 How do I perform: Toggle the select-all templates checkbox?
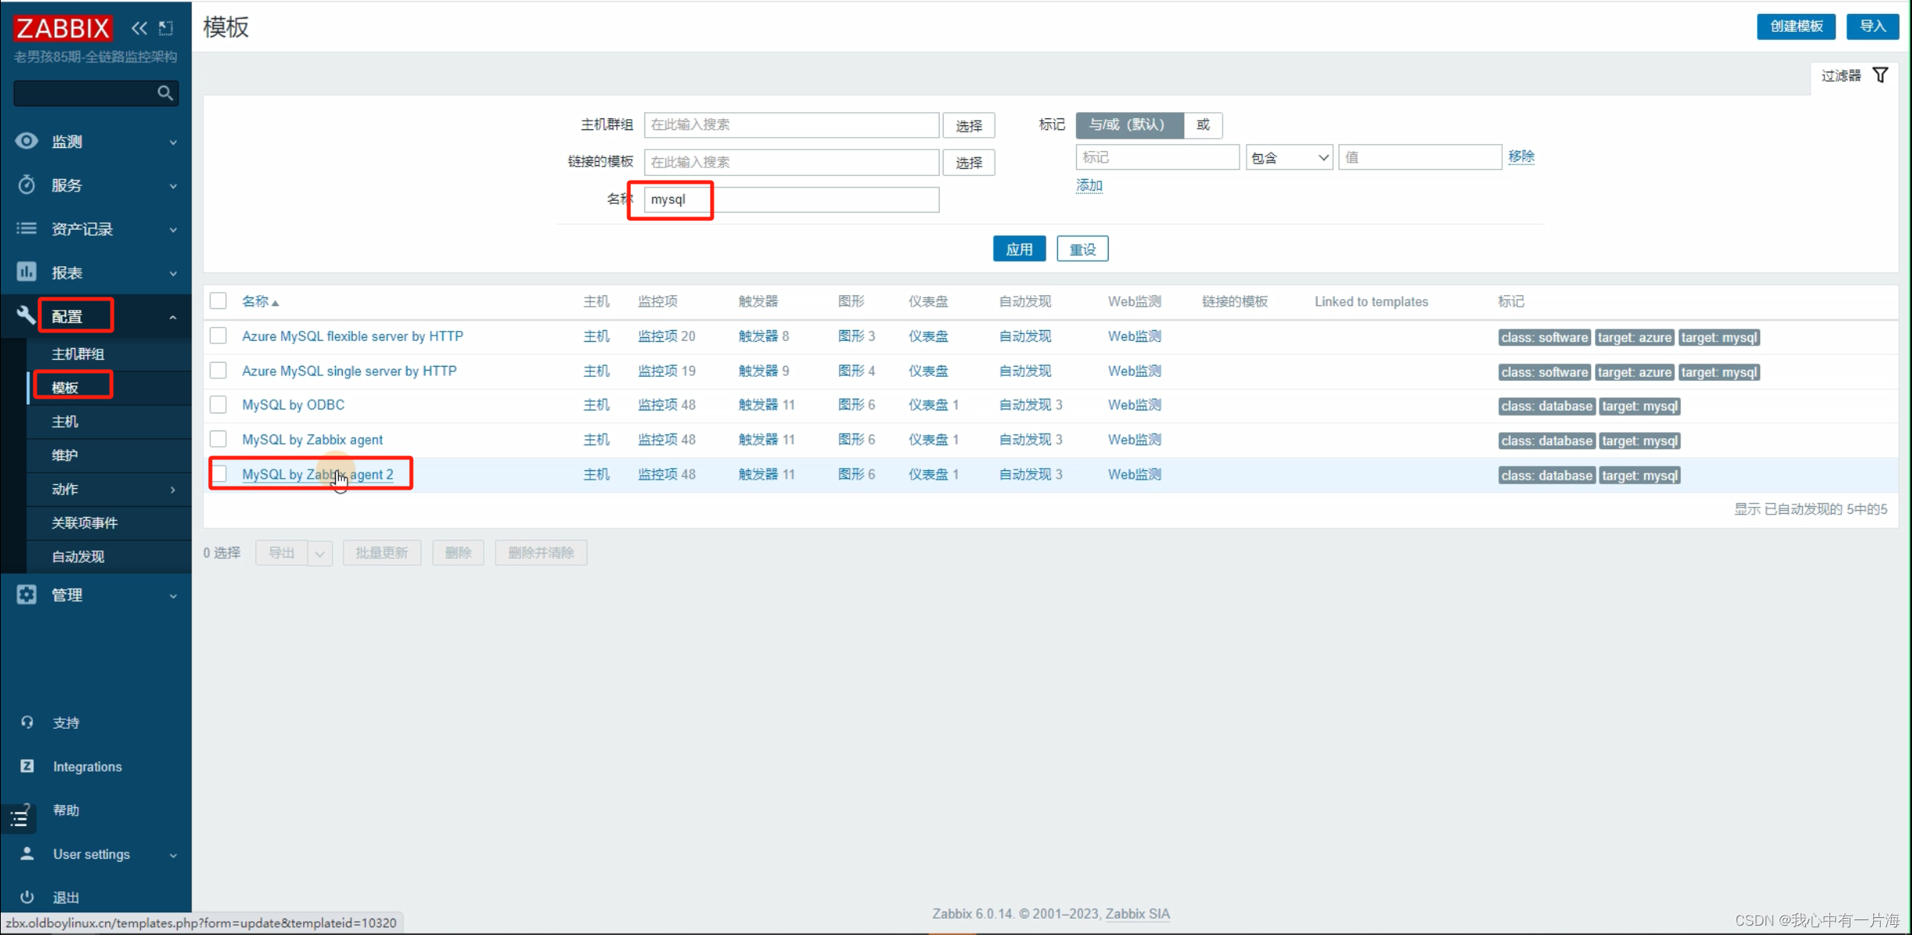point(218,301)
